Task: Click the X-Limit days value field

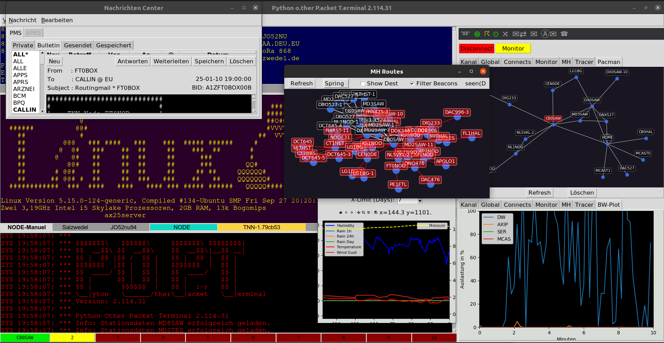Action: click(x=407, y=201)
